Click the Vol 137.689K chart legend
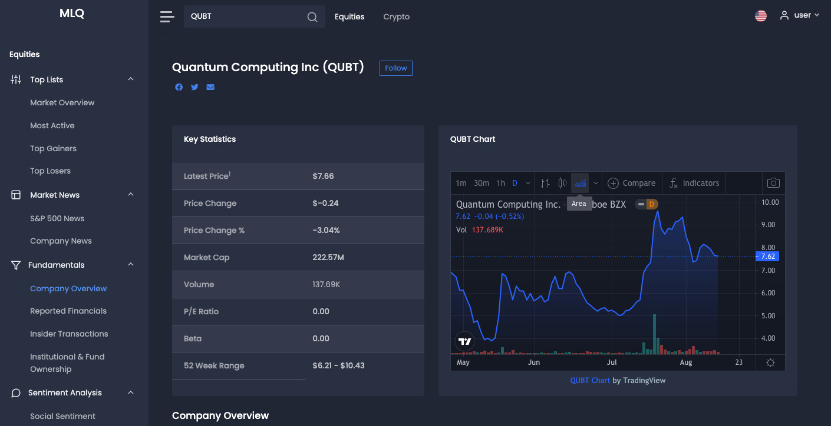 tap(480, 229)
